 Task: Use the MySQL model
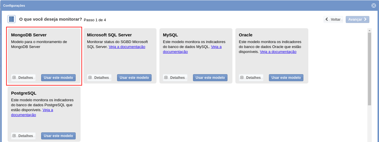point(210,78)
